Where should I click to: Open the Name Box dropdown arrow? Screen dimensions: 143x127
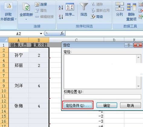point(41,34)
